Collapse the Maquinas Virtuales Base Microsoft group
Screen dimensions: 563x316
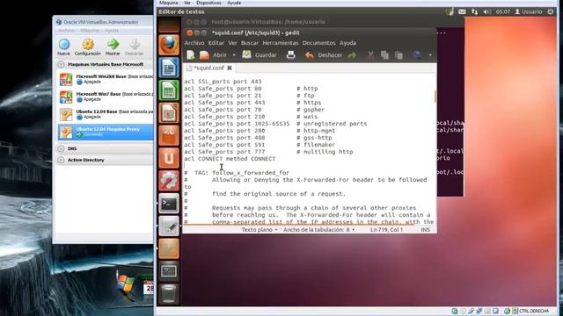pyautogui.click(x=61, y=64)
